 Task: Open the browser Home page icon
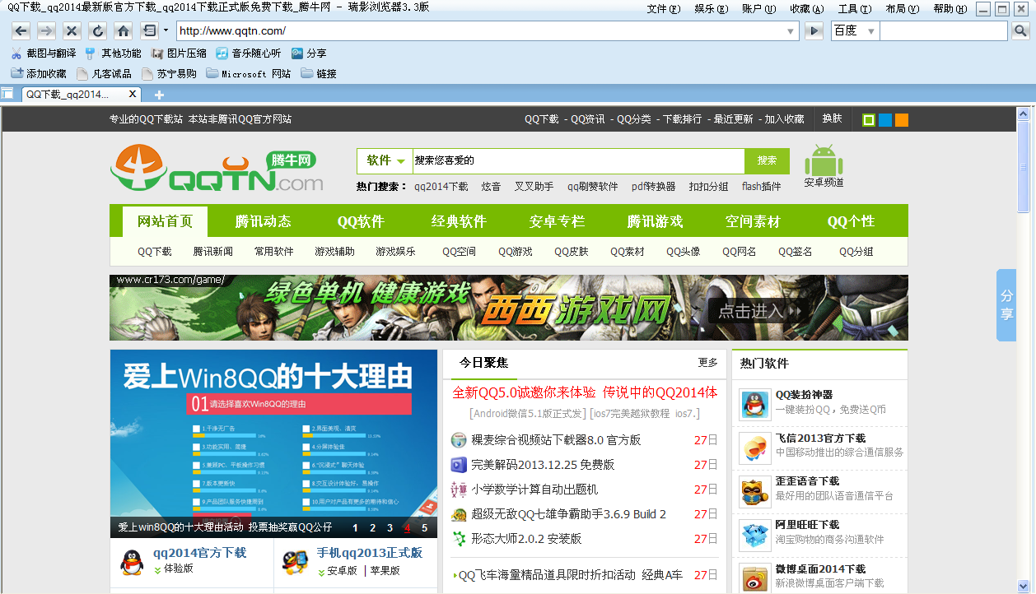124,31
